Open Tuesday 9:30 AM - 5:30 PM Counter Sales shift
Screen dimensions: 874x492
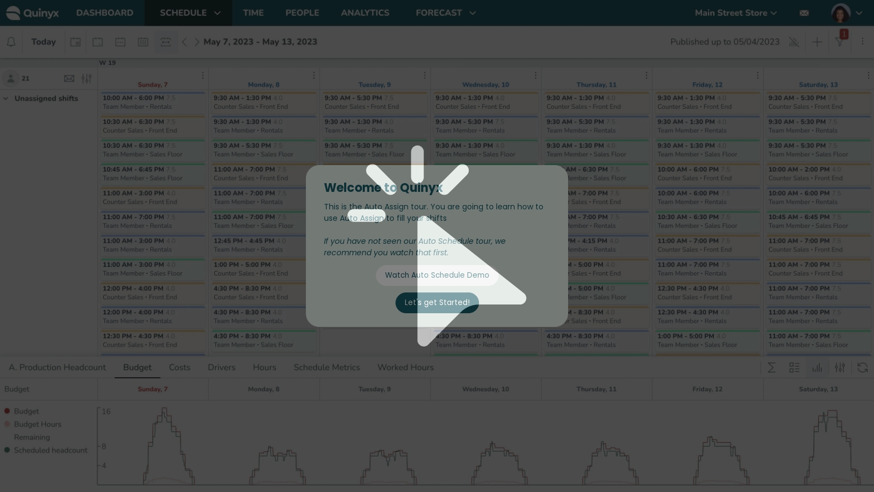click(x=375, y=102)
